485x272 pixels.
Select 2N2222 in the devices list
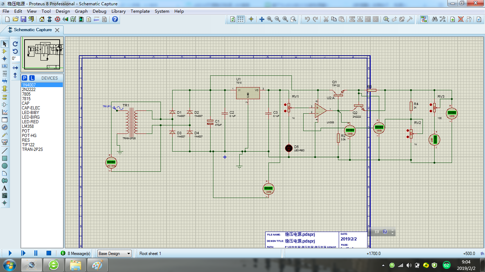tap(42, 90)
